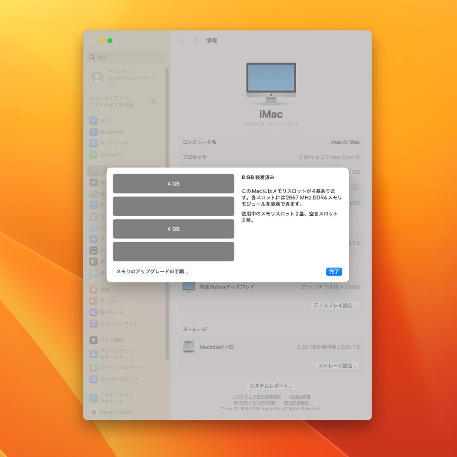457x457 pixels.
Task: Click the Siri icon in sidebar
Action: (x=93, y=183)
